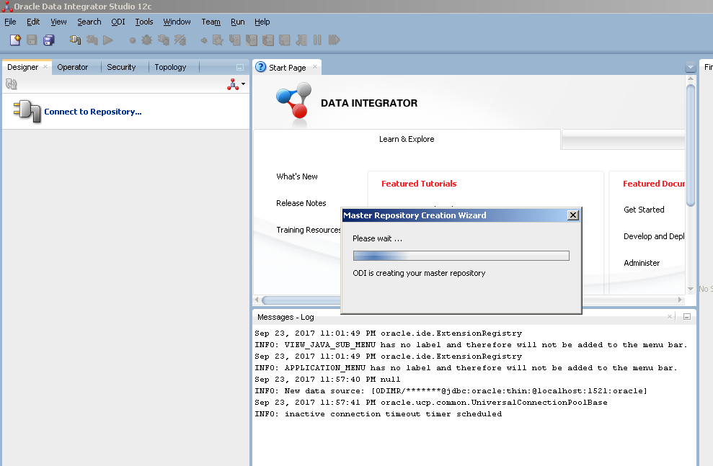Image resolution: width=713 pixels, height=466 pixels.
Task: Select the Connect toolbar icon
Action: point(75,40)
